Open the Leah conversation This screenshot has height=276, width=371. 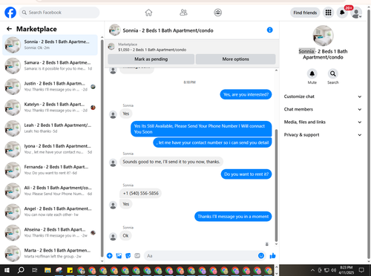[x=50, y=128]
